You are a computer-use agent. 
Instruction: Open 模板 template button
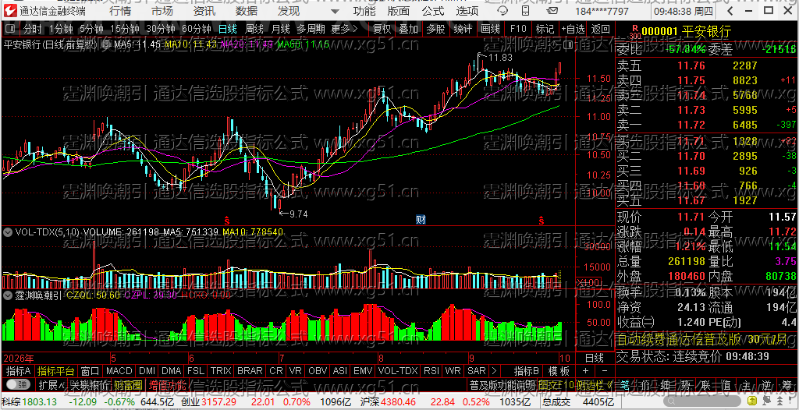(x=559, y=371)
